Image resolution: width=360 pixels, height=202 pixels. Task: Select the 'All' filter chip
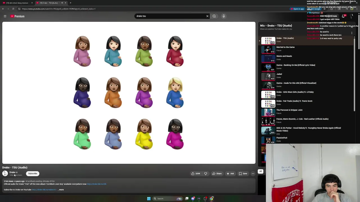(x=260, y=171)
